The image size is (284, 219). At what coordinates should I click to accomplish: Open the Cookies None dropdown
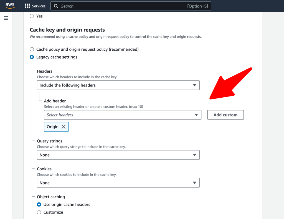(118, 183)
